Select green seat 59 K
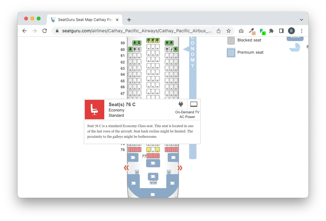The image size is (326, 221). [x=171, y=43]
